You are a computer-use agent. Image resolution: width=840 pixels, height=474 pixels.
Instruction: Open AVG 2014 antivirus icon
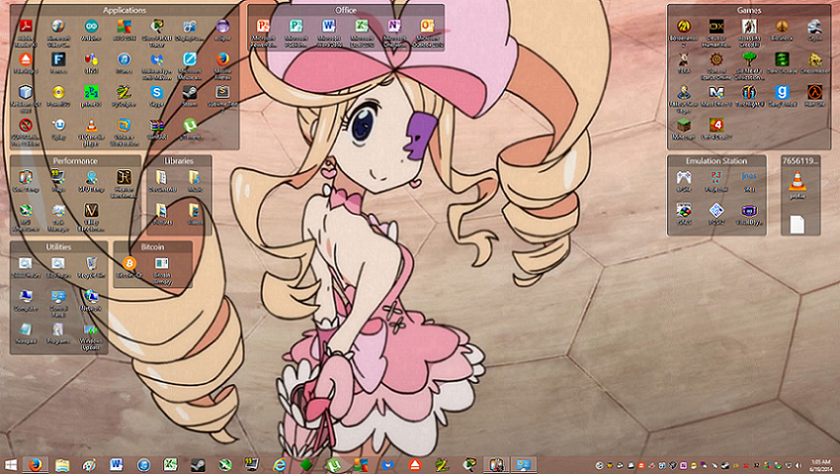pos(124,25)
